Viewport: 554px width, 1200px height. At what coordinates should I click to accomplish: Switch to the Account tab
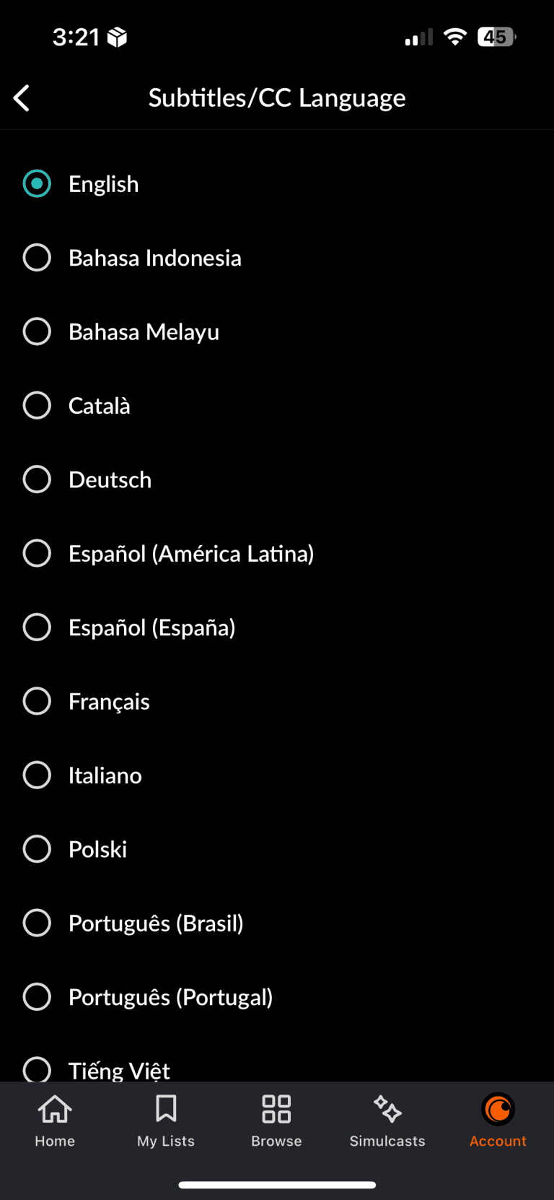click(498, 1119)
